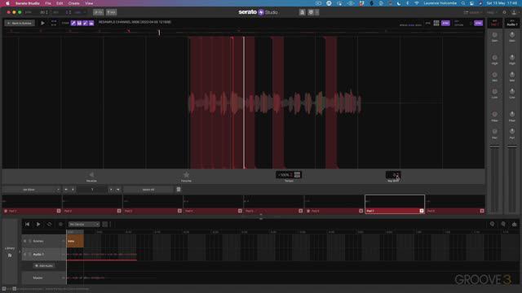
Task: Click the zoom in magnifier in song view
Action: [x=503, y=225]
